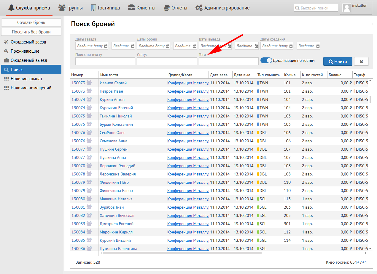The height and width of the screenshot is (274, 377).
Task: Open the Теги selection field
Action: (228, 61)
